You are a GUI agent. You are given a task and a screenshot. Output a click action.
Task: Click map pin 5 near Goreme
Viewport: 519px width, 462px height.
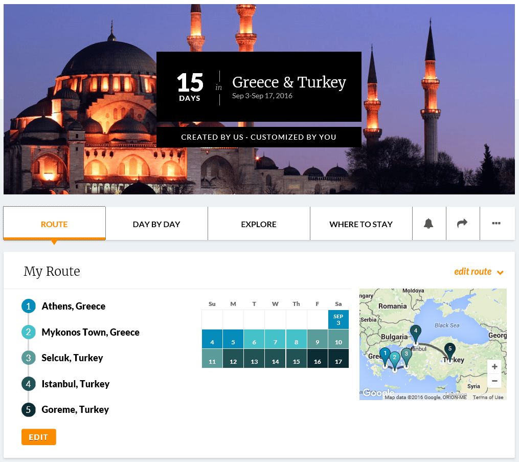(x=450, y=348)
